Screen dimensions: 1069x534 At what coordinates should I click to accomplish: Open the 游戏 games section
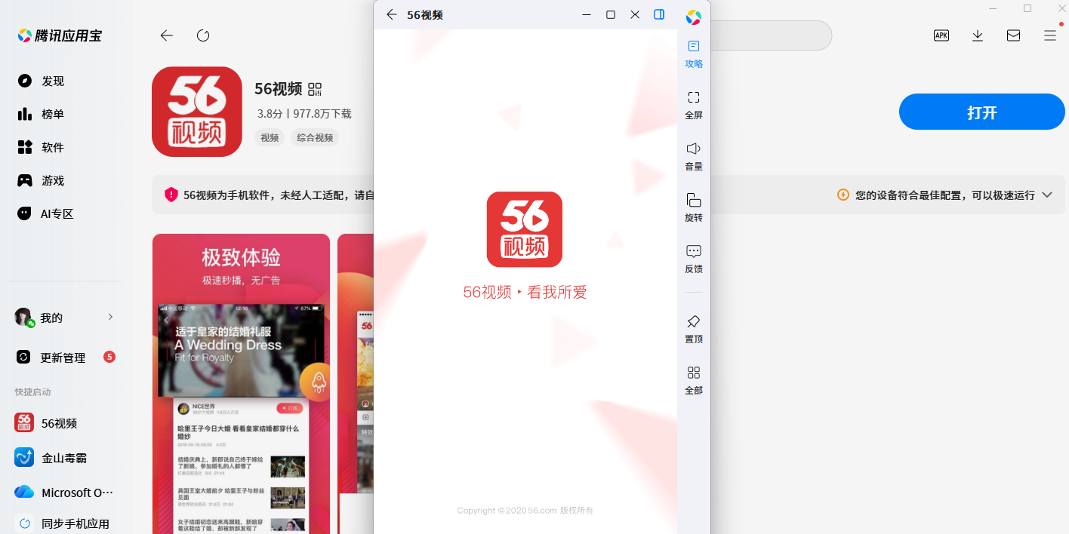[x=42, y=180]
